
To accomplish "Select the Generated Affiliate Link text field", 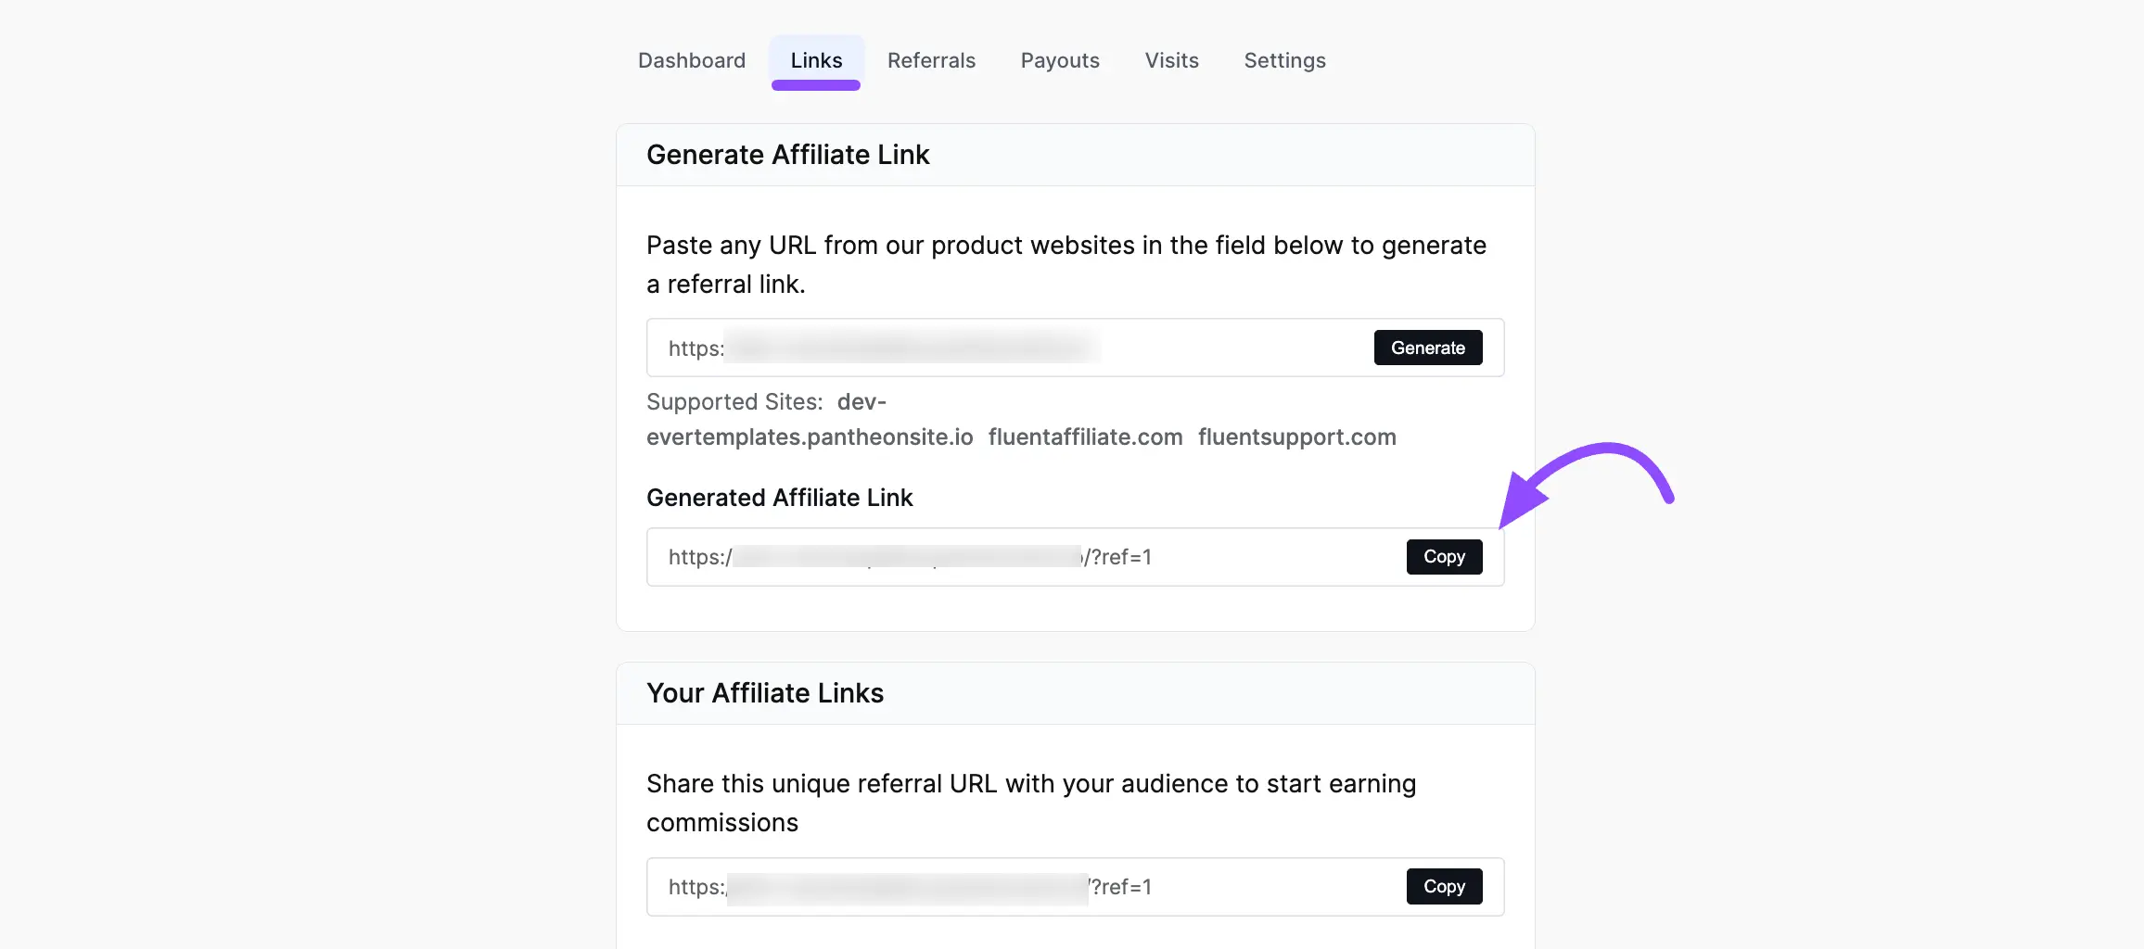I will (x=1020, y=557).
